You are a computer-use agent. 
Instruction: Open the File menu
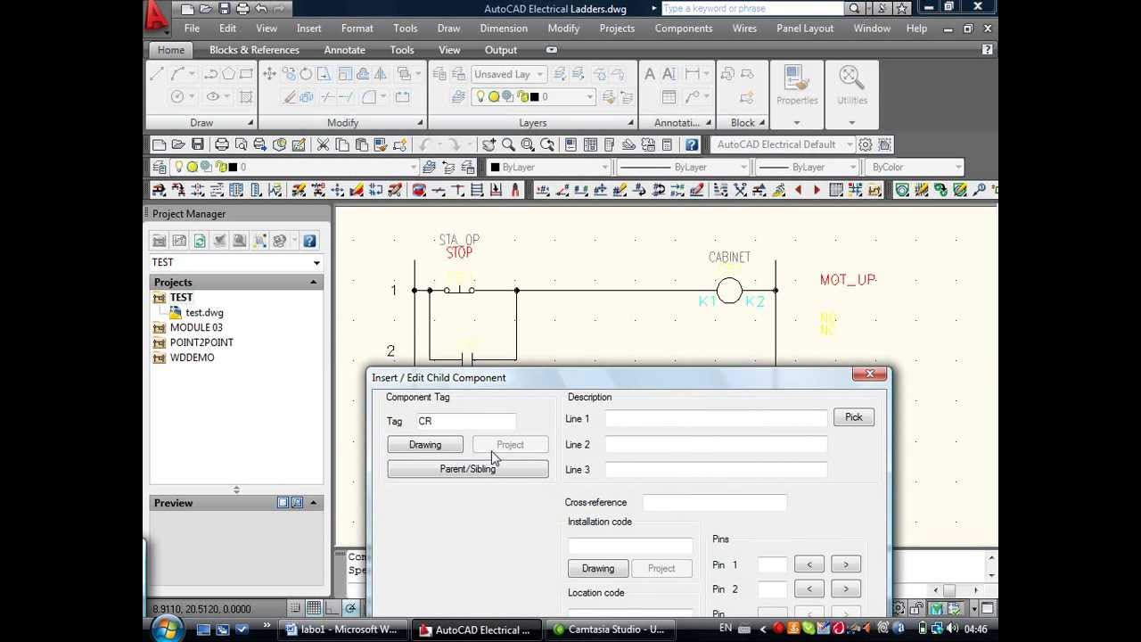pos(192,29)
